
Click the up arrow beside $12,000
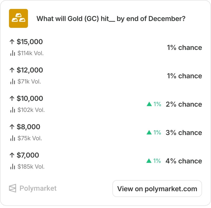[12, 70]
